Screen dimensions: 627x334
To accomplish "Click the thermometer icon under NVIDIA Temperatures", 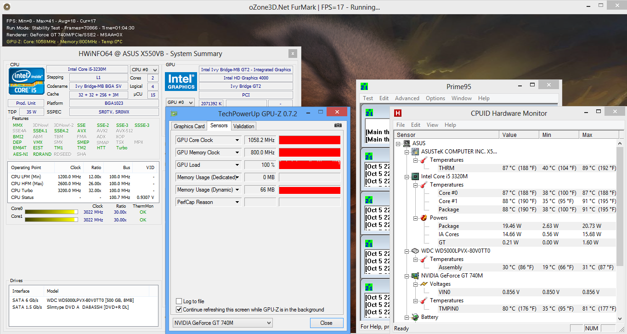I will [x=424, y=300].
